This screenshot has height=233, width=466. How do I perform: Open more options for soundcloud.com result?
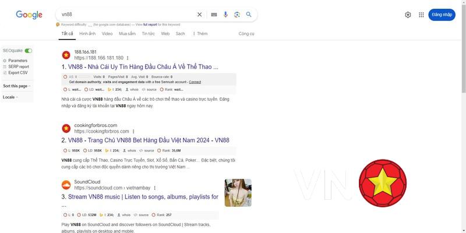[154, 188]
